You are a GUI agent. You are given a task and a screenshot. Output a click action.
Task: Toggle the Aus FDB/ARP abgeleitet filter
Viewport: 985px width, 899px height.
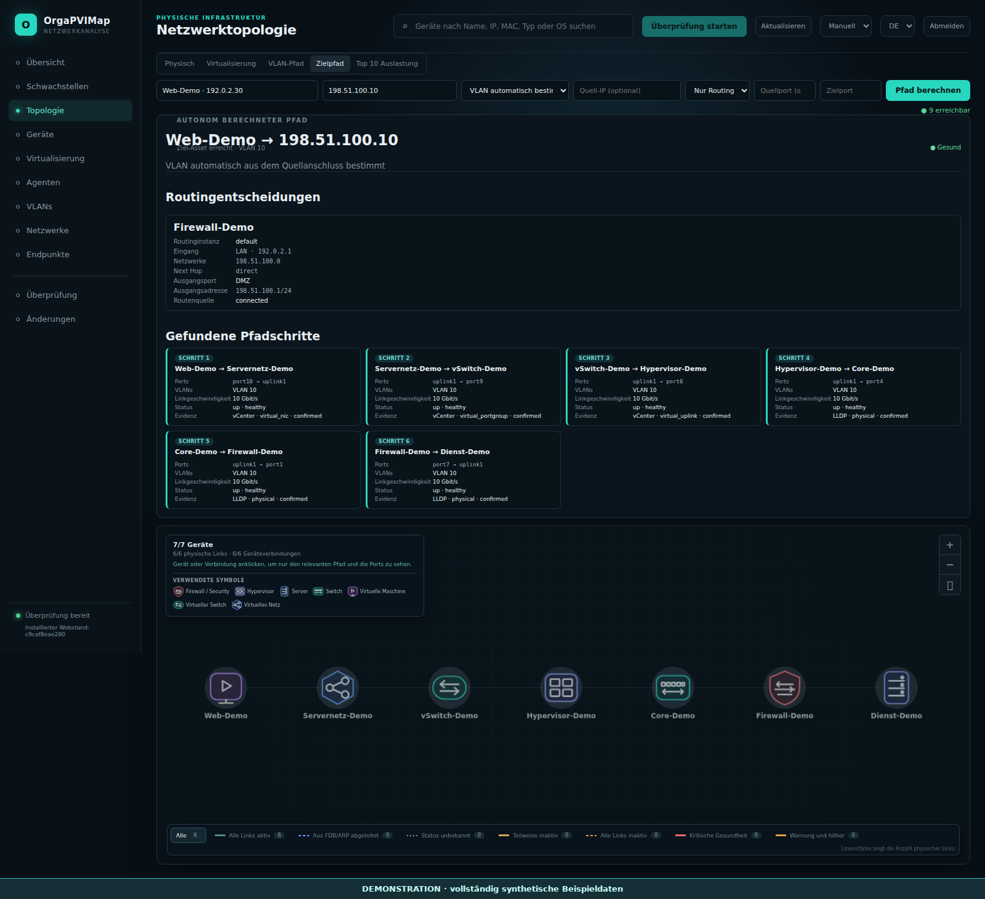(x=345, y=835)
